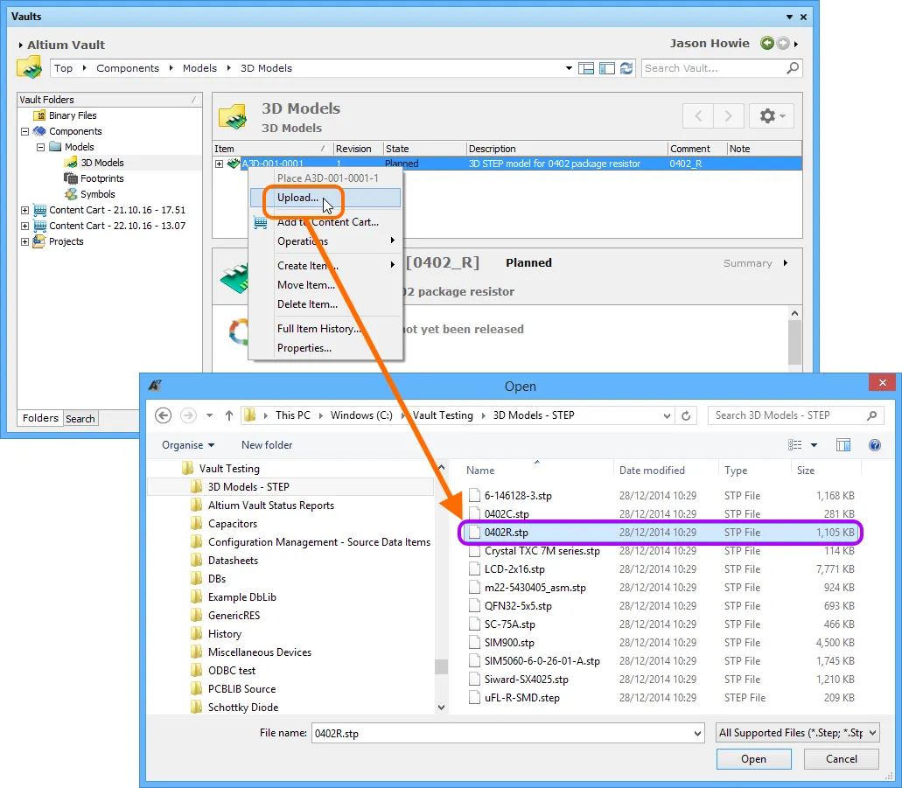902x788 pixels.
Task: Click the change view icon in Open dialog
Action: 794,444
